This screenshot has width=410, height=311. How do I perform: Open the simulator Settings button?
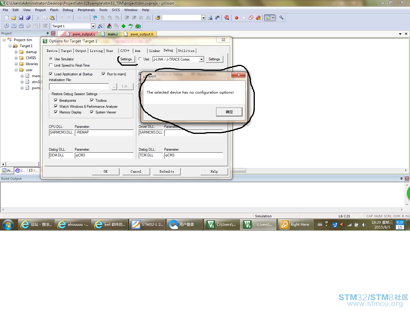coord(126,59)
